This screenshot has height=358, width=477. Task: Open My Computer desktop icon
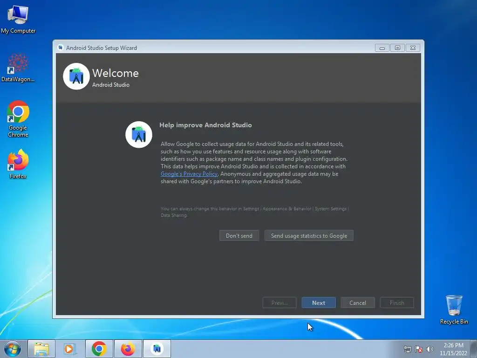click(x=18, y=20)
